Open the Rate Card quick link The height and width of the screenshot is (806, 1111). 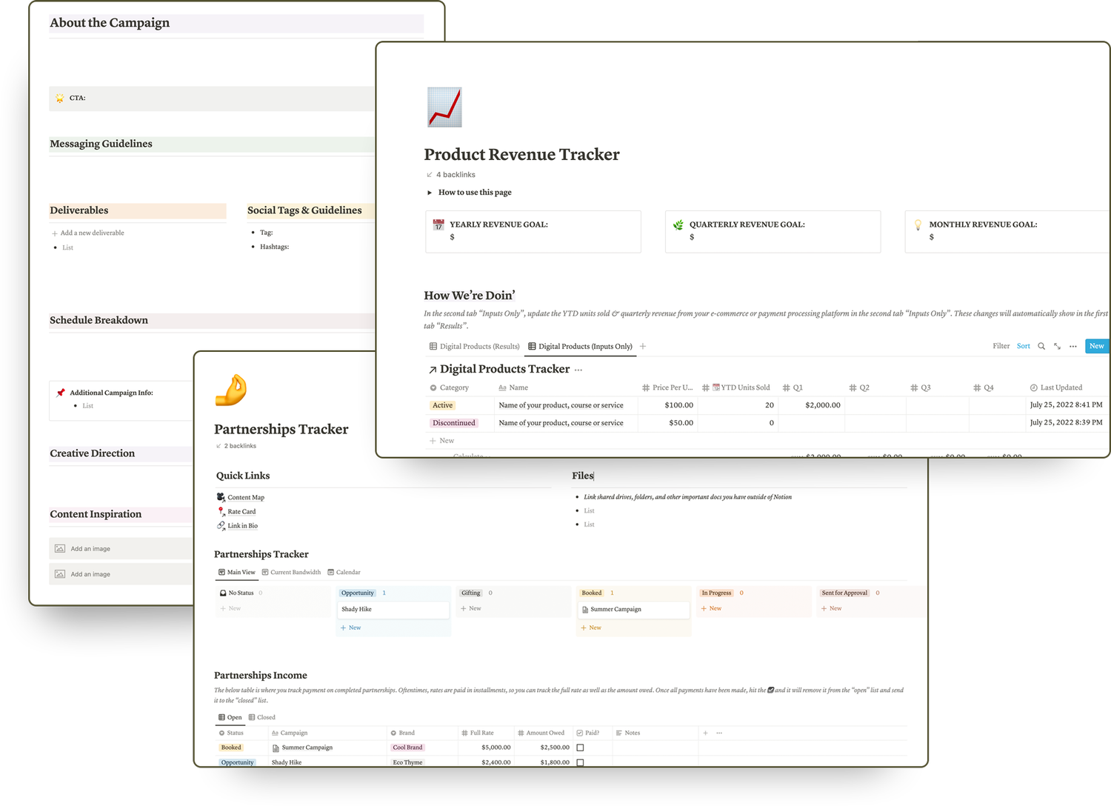tap(241, 512)
